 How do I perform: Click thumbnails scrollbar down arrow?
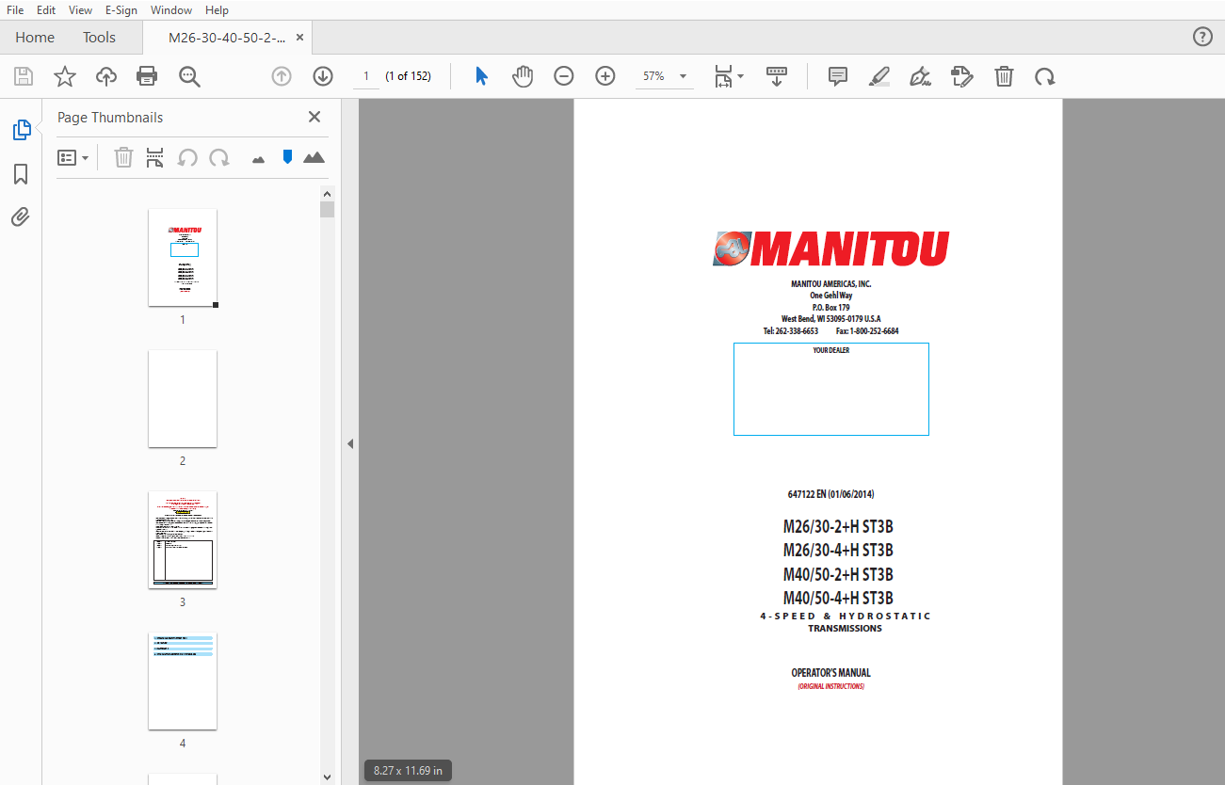click(x=327, y=777)
